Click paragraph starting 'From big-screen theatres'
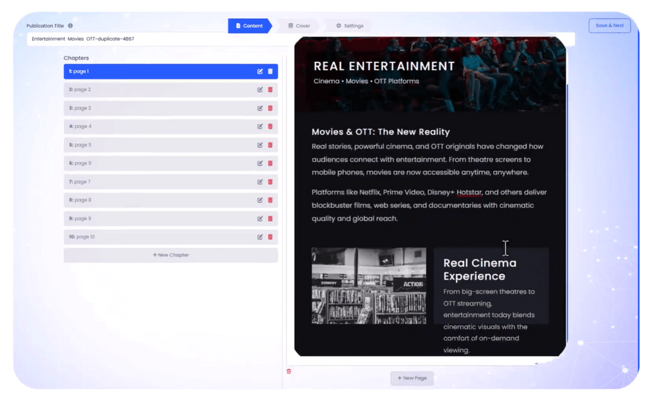This screenshot has height=400, width=651. (489, 321)
